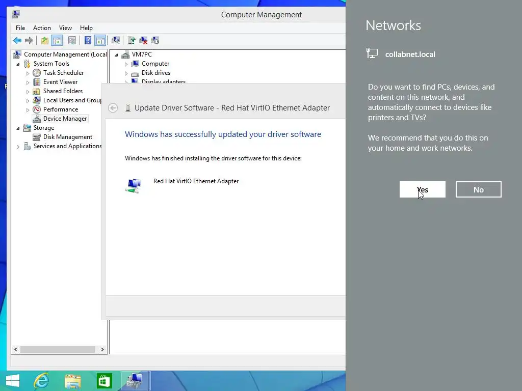This screenshot has width=522, height=391.
Task: Click right arrow of tree horizontal scrollbar
Action: (102, 349)
